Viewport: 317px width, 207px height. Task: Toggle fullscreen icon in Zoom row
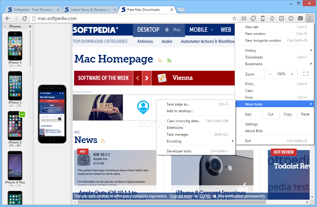[306, 74]
